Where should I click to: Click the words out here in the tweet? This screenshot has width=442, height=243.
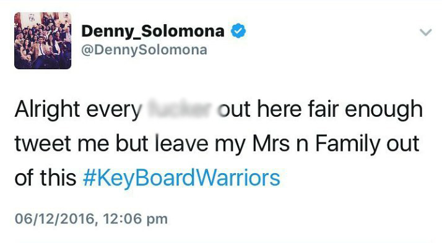260,109
